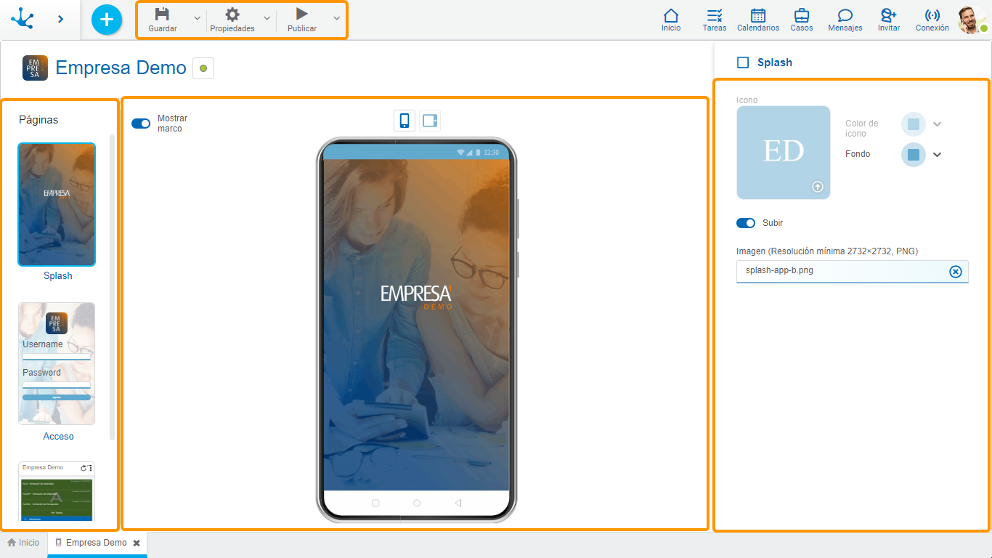Tick the Splash checkbox in the panel header

pyautogui.click(x=743, y=62)
